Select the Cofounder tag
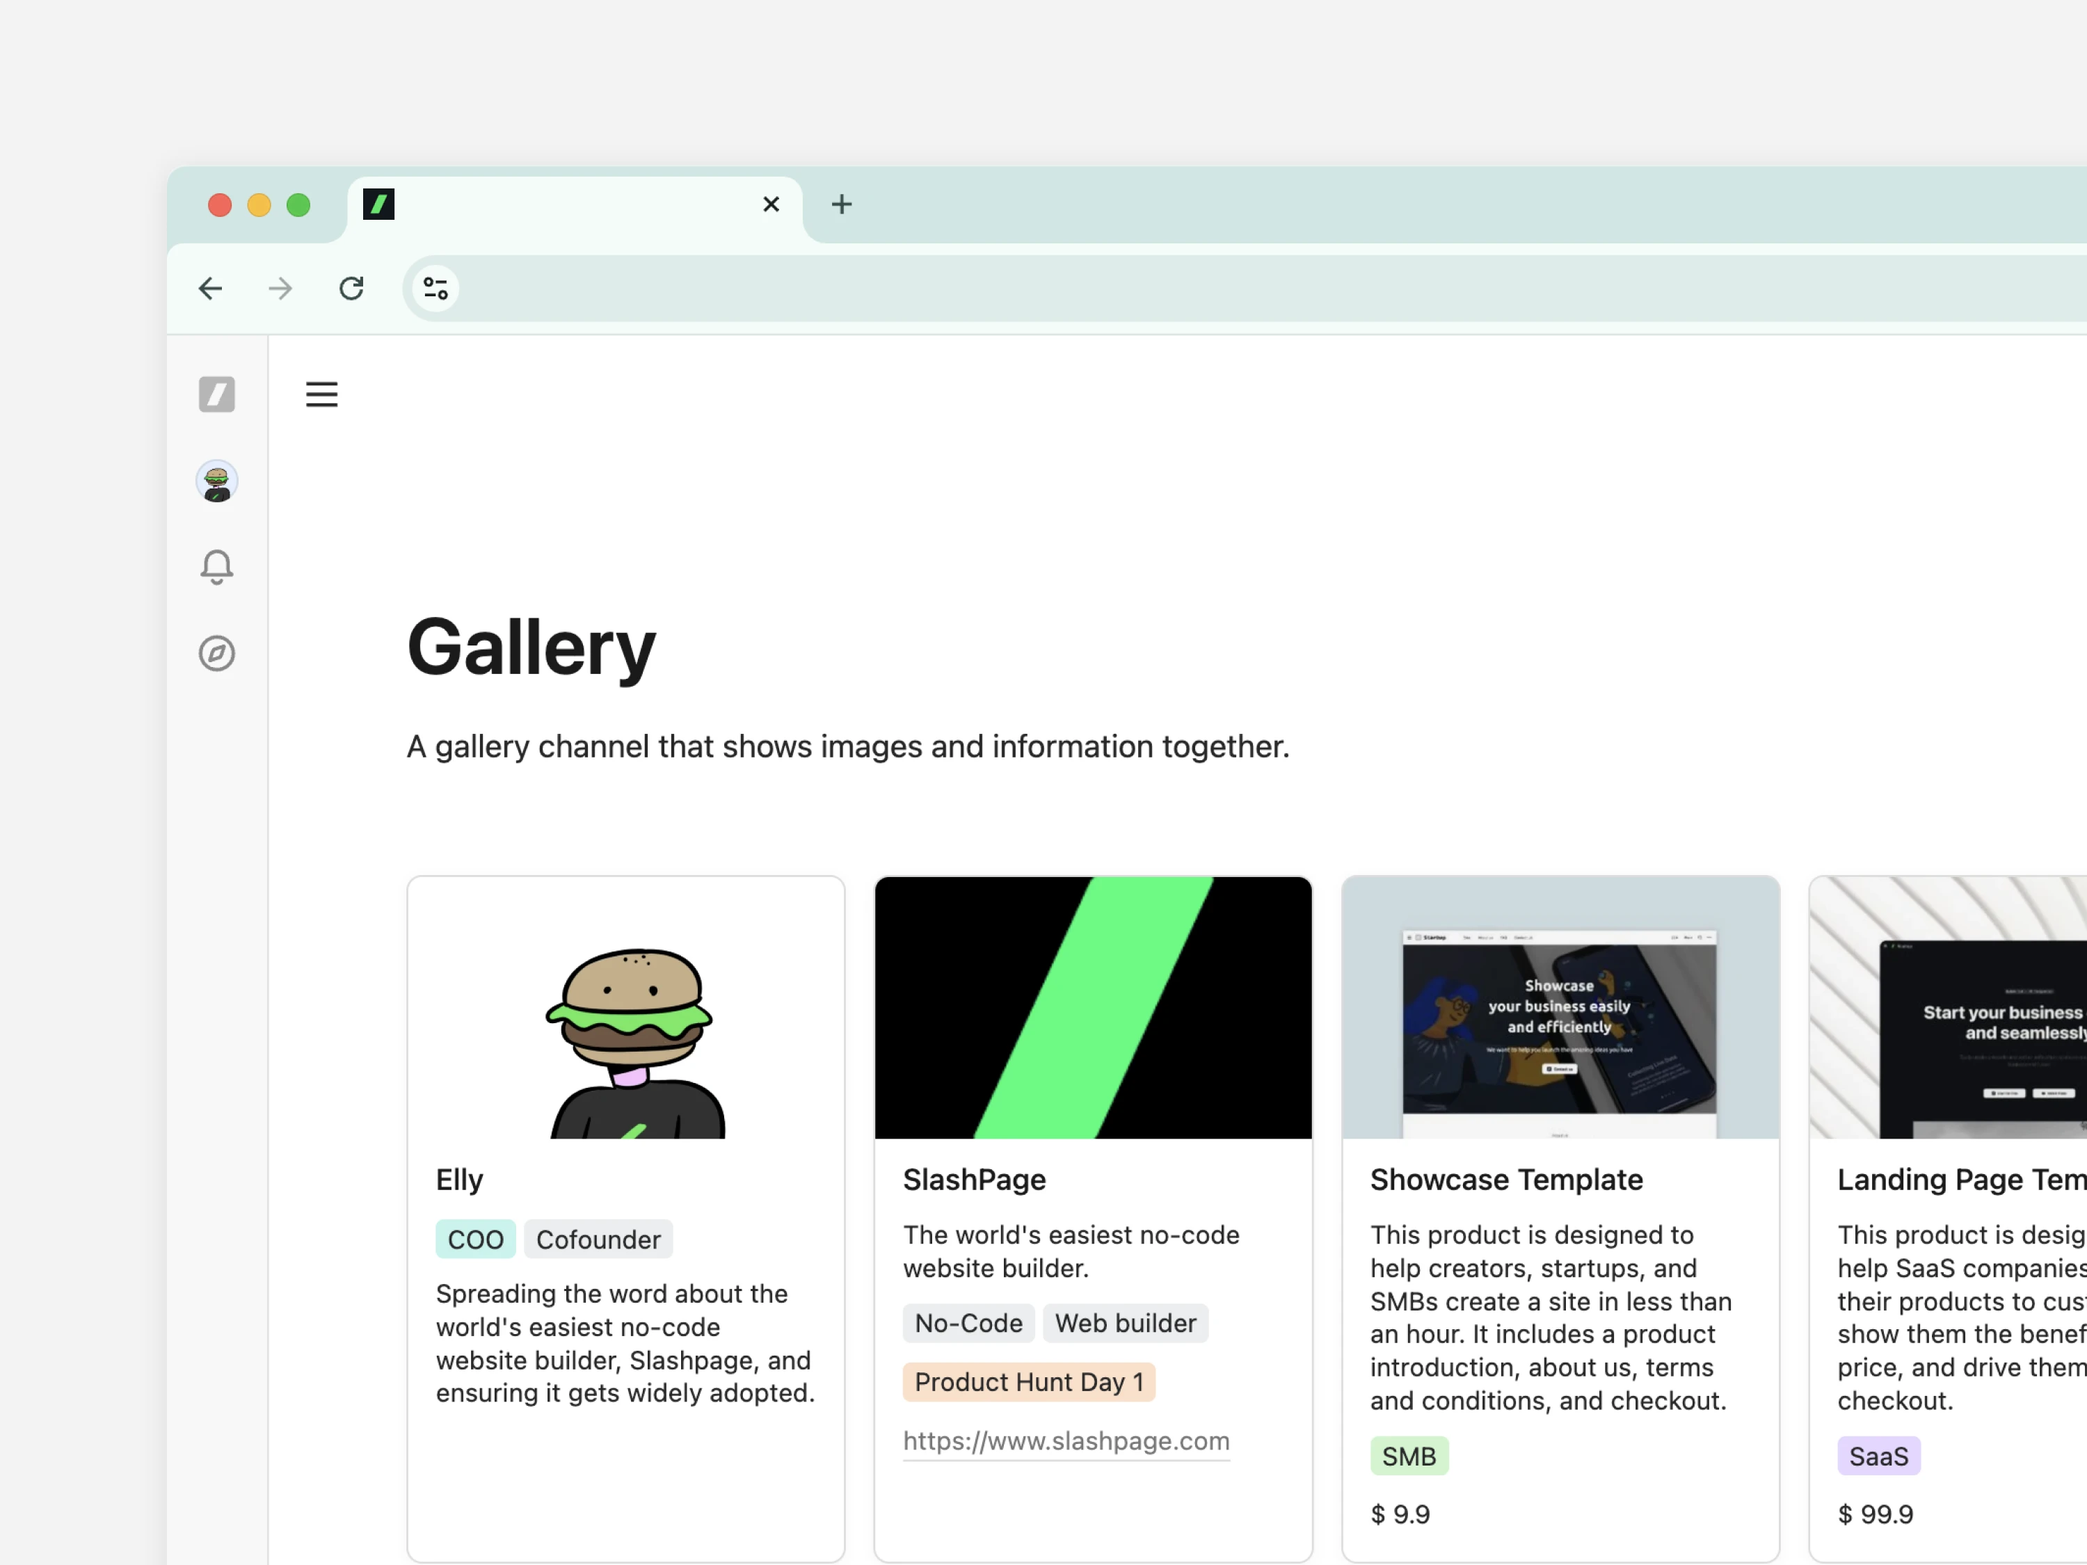The height and width of the screenshot is (1565, 2087). coord(598,1239)
